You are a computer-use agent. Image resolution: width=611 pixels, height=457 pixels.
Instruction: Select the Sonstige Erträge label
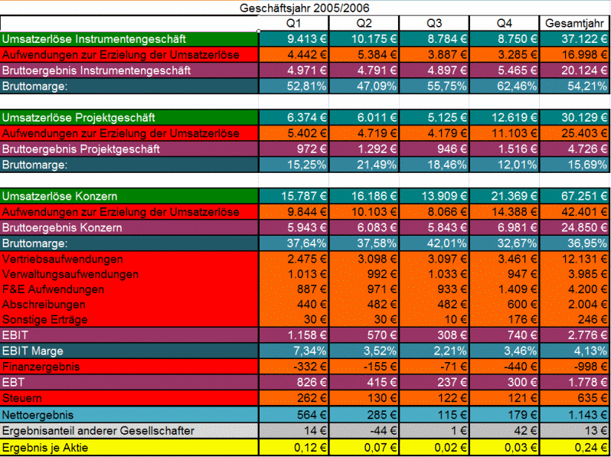click(129, 319)
